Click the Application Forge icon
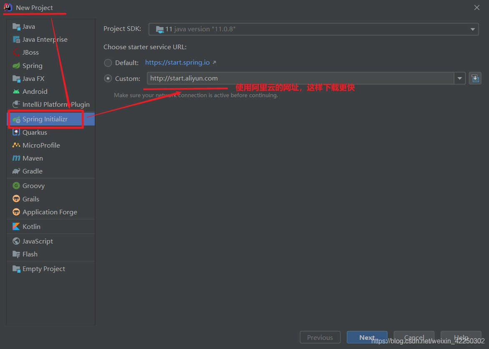Screen dimensions: 489x349 [16, 212]
